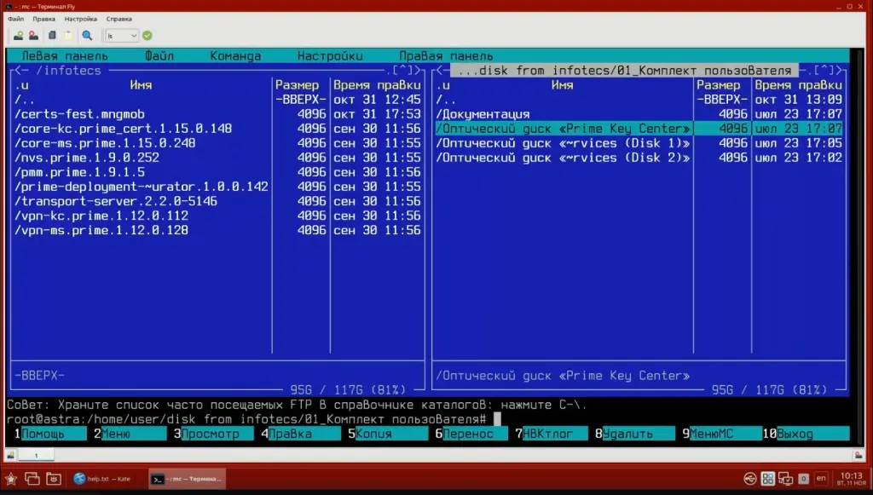Select terminal tab '1' at the bottom
Screen dimensions: 873x495
[x=36, y=456]
